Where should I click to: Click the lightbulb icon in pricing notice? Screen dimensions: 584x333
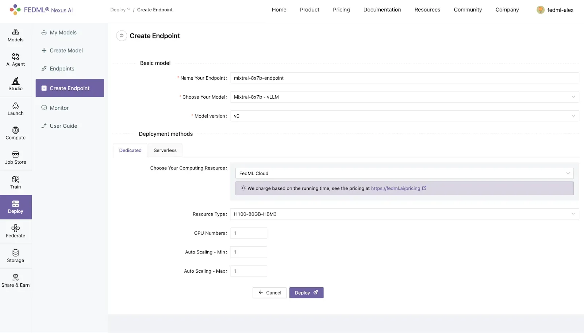pyautogui.click(x=243, y=188)
